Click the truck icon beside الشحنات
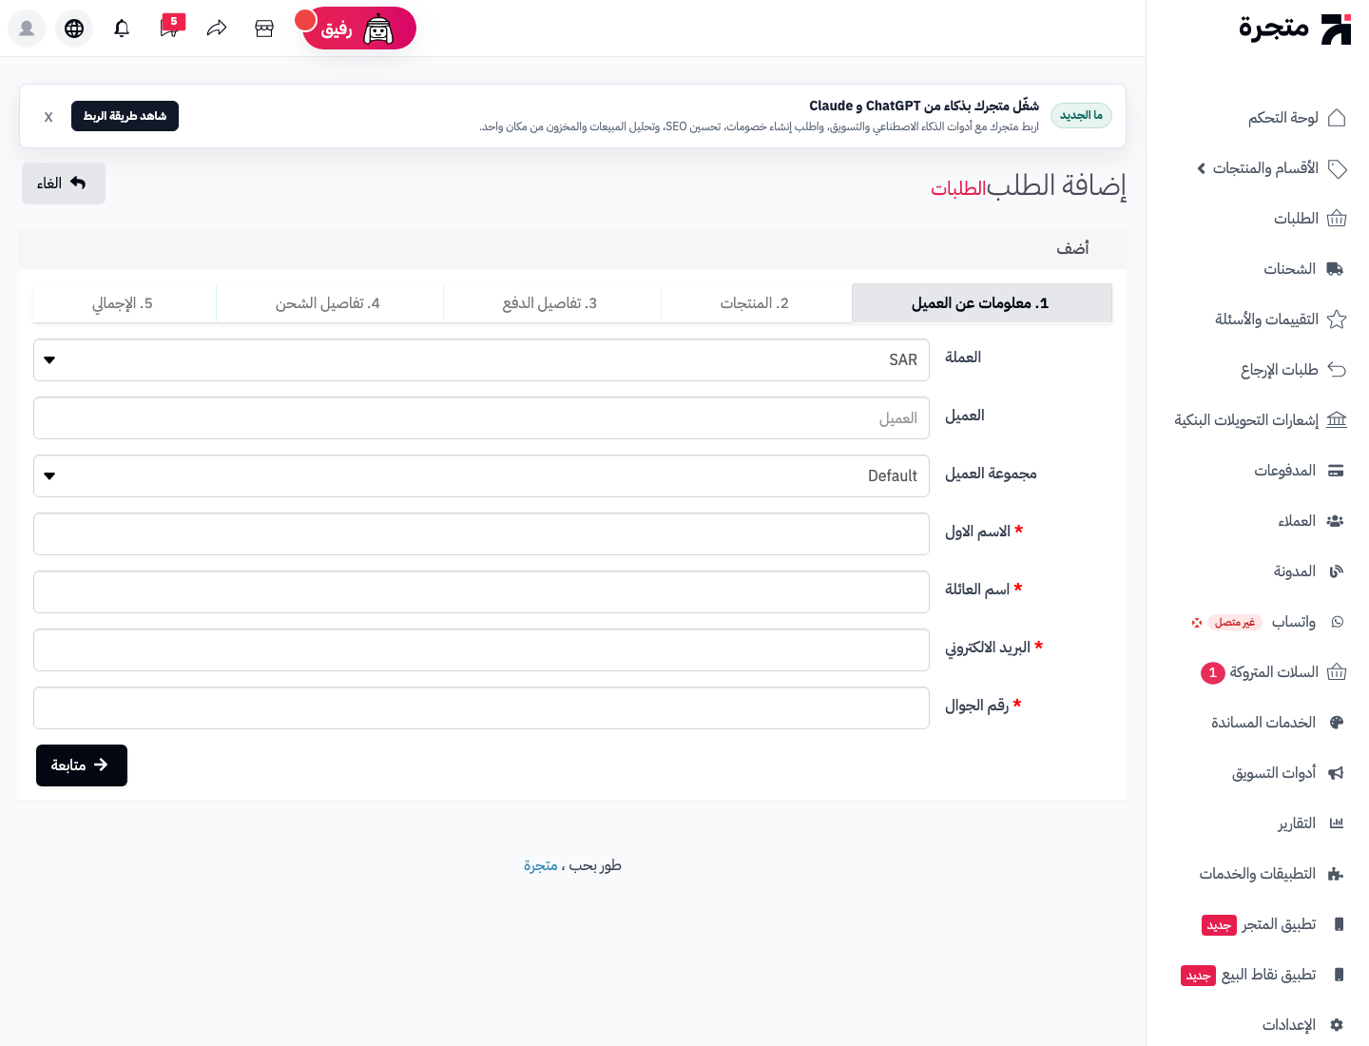 point(1336,269)
